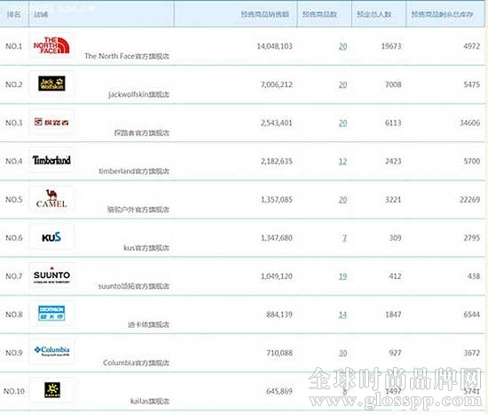Click The North Face logo thumbnail

click(x=51, y=45)
